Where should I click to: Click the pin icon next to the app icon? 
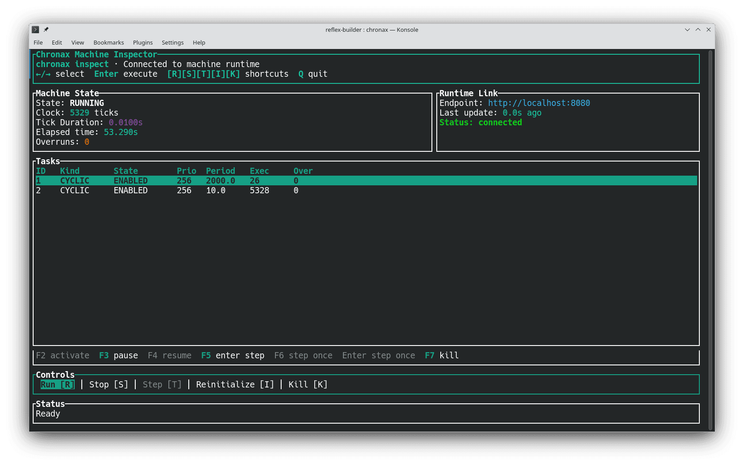click(46, 30)
